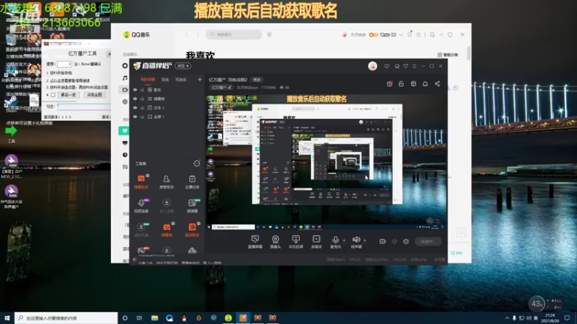Open the 虚拟形象 download tool
The image size is (577, 324).
point(141,230)
